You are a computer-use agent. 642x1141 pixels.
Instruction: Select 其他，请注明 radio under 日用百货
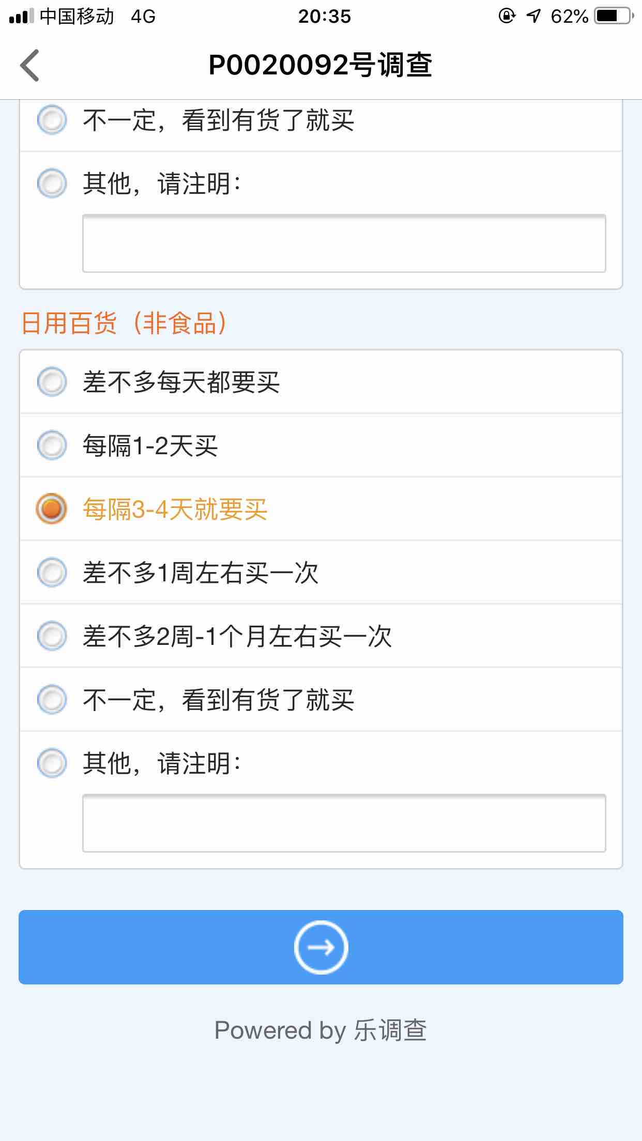click(x=52, y=763)
